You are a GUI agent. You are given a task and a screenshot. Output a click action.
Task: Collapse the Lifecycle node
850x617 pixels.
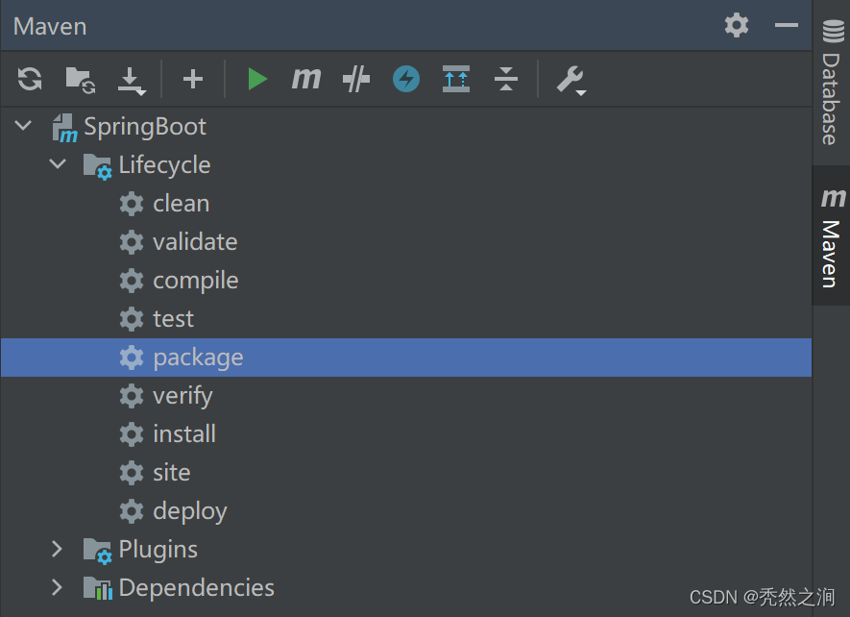pos(58,164)
